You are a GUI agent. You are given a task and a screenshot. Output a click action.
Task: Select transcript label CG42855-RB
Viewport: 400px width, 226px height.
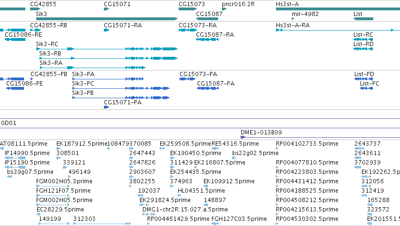point(49,25)
